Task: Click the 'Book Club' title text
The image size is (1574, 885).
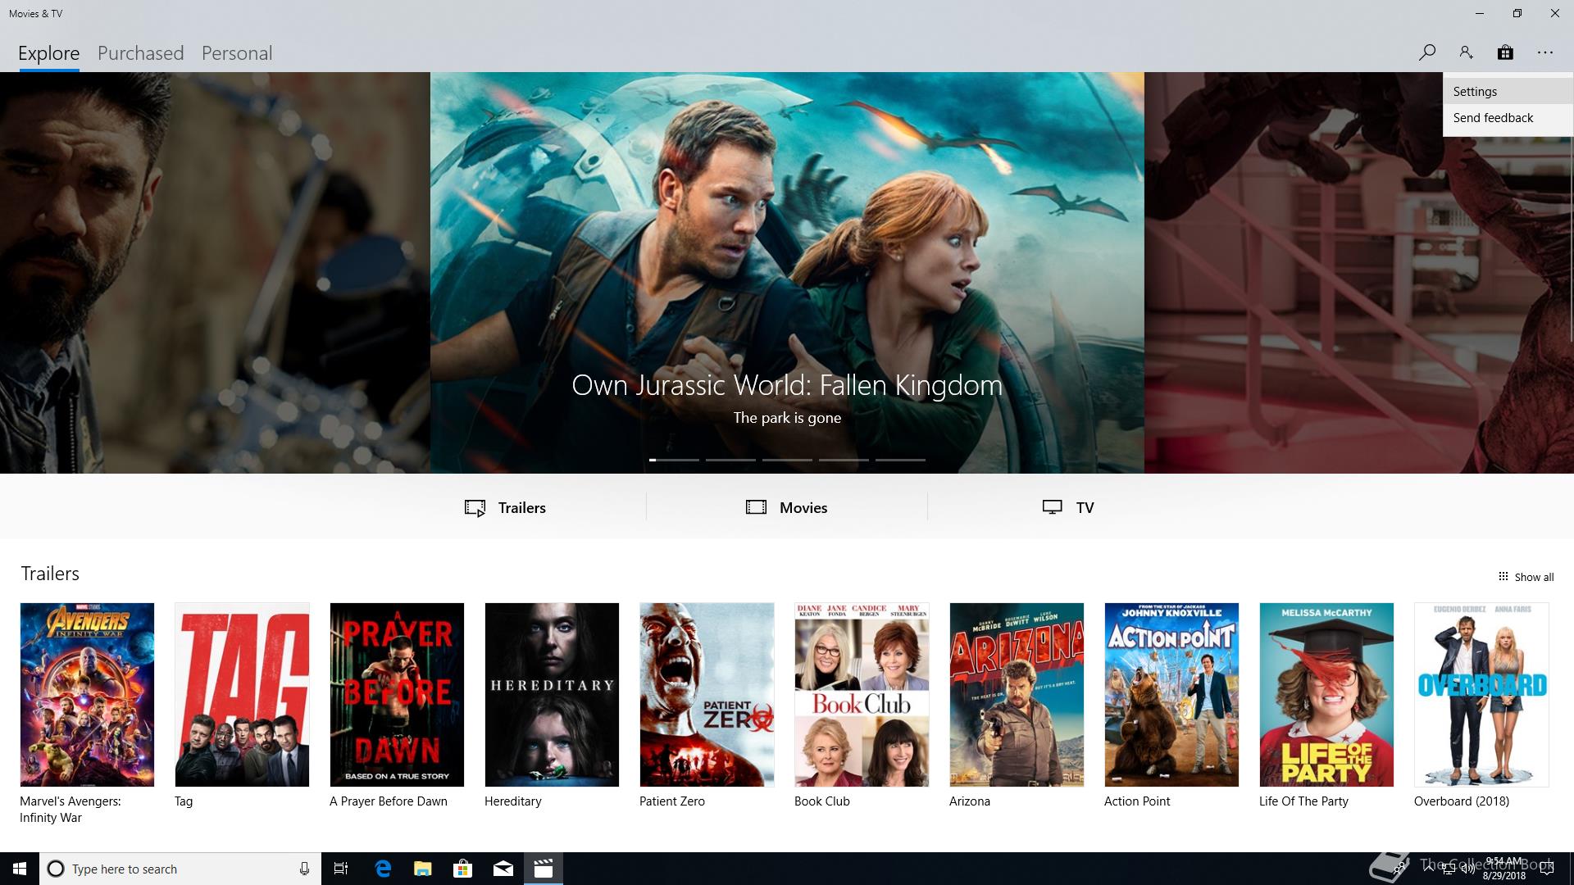Action: [822, 801]
